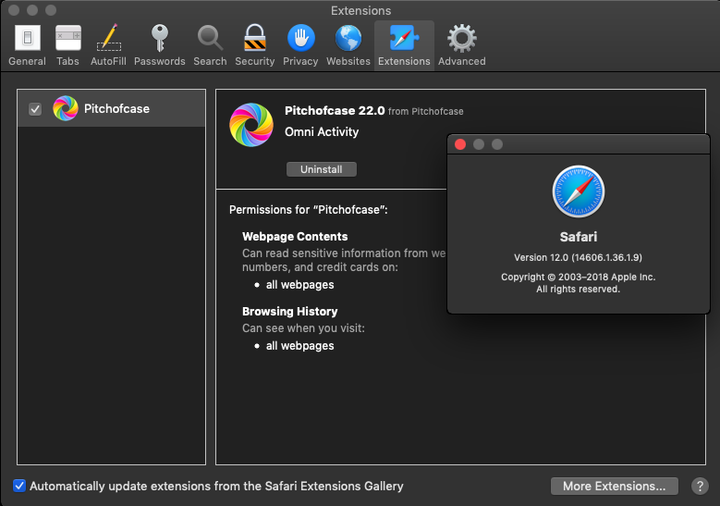
Task: Click the large Pitchofcase extension logo
Action: point(250,124)
